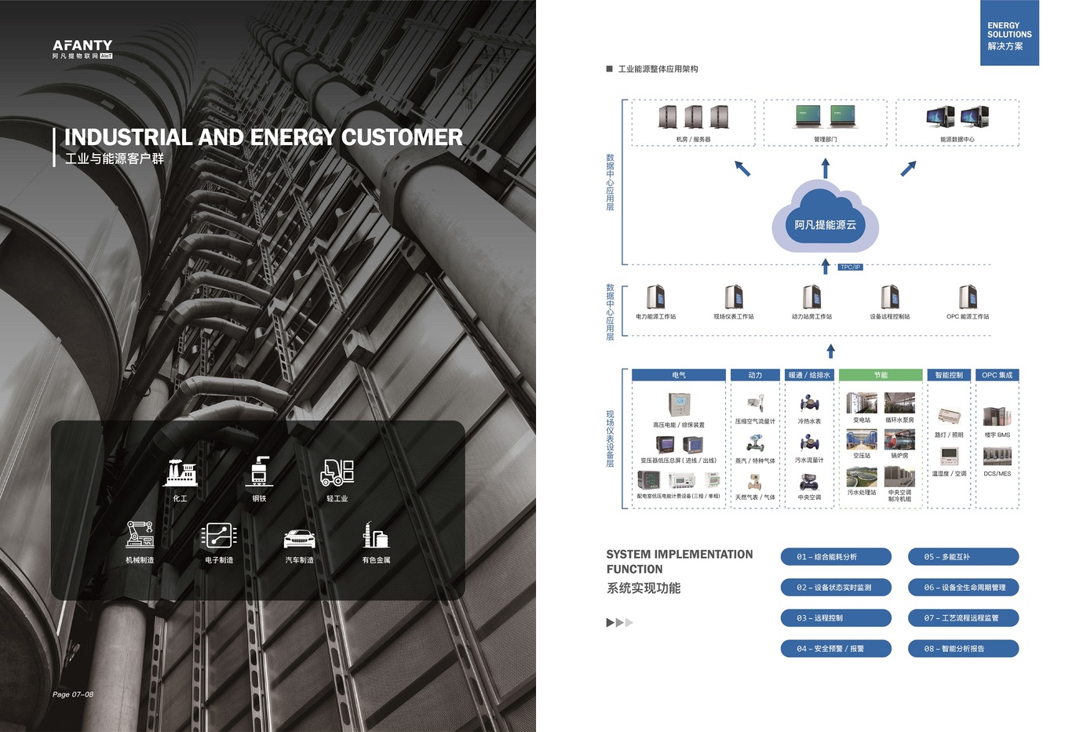Select the 电气 category header
Viewport: 1072px width, 732px height.
(x=679, y=375)
